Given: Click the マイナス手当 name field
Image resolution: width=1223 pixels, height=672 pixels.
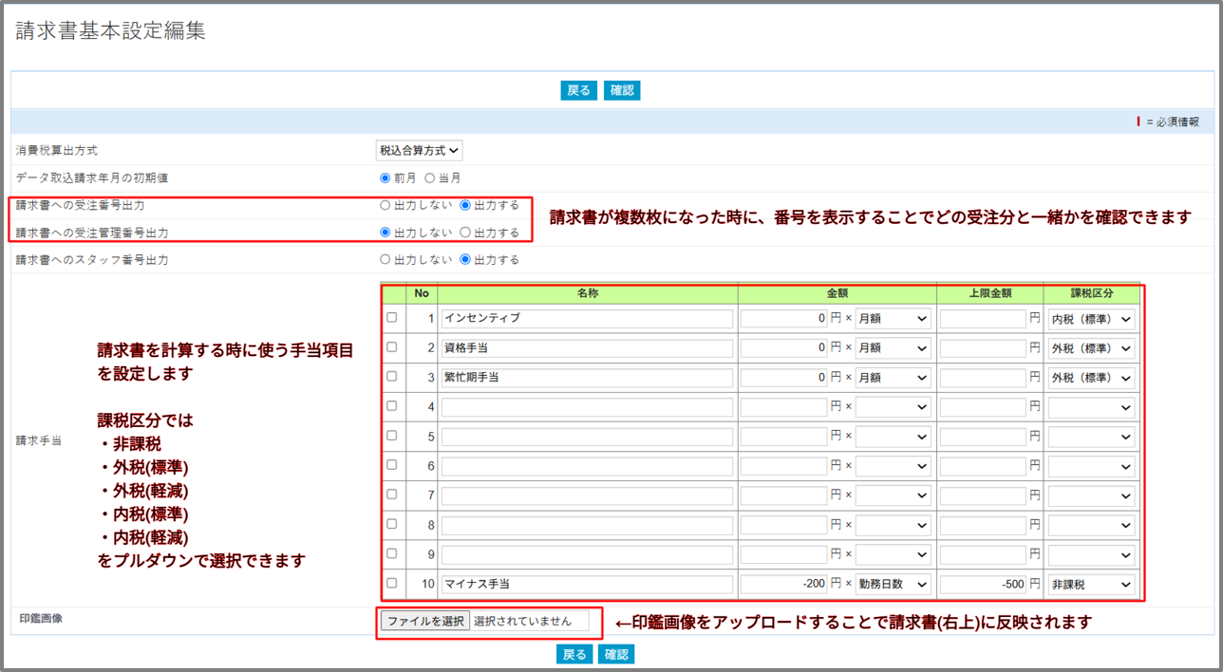Looking at the screenshot, I should click(587, 585).
